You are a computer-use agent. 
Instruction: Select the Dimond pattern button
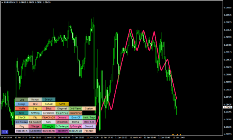click(89, 126)
